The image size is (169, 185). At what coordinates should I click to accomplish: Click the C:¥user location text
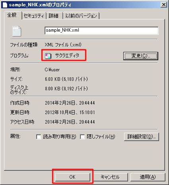click(52, 70)
